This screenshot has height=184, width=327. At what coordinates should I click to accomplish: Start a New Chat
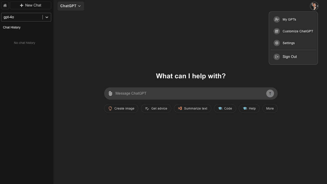[31, 5]
